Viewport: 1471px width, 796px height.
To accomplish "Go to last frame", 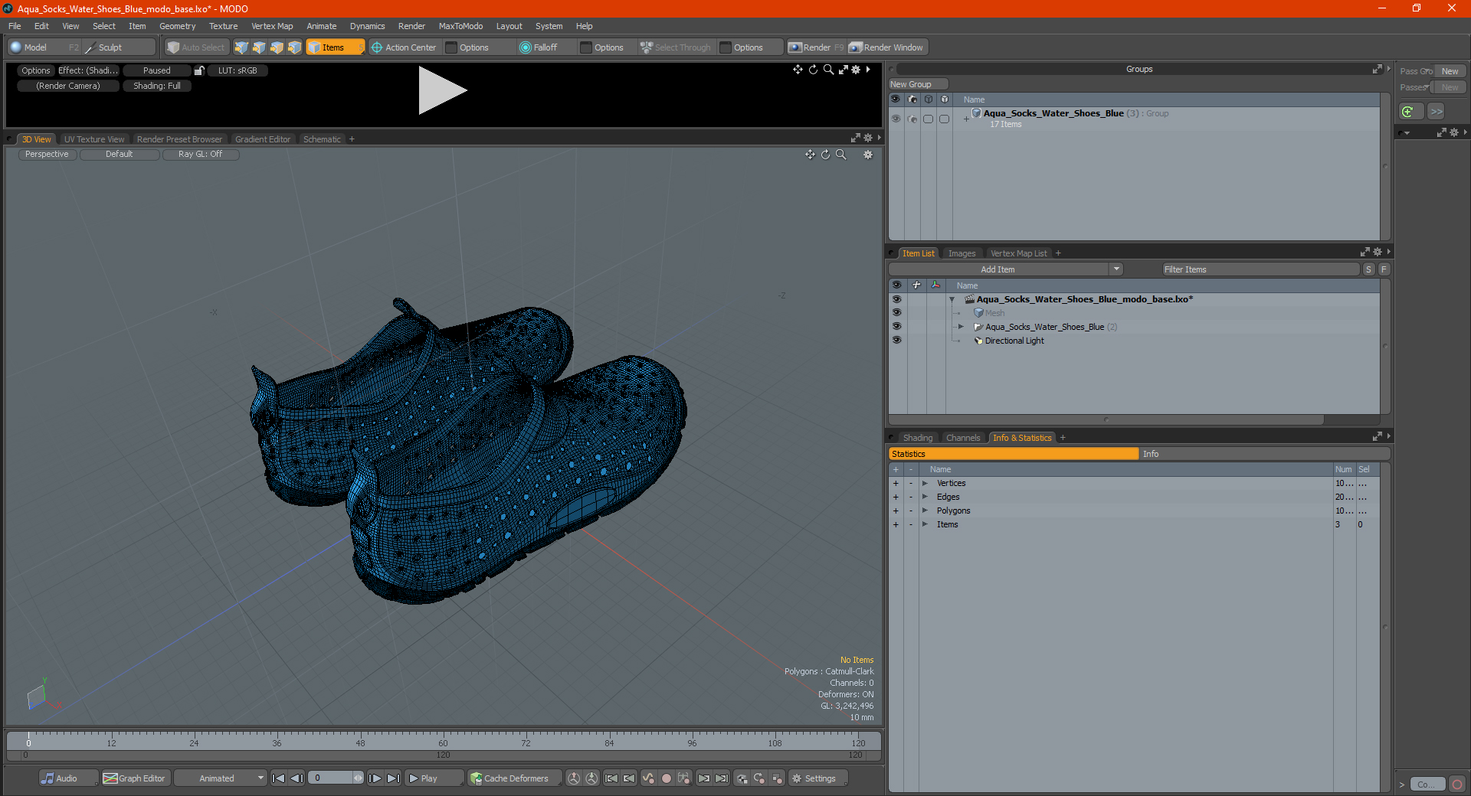I will (x=393, y=778).
